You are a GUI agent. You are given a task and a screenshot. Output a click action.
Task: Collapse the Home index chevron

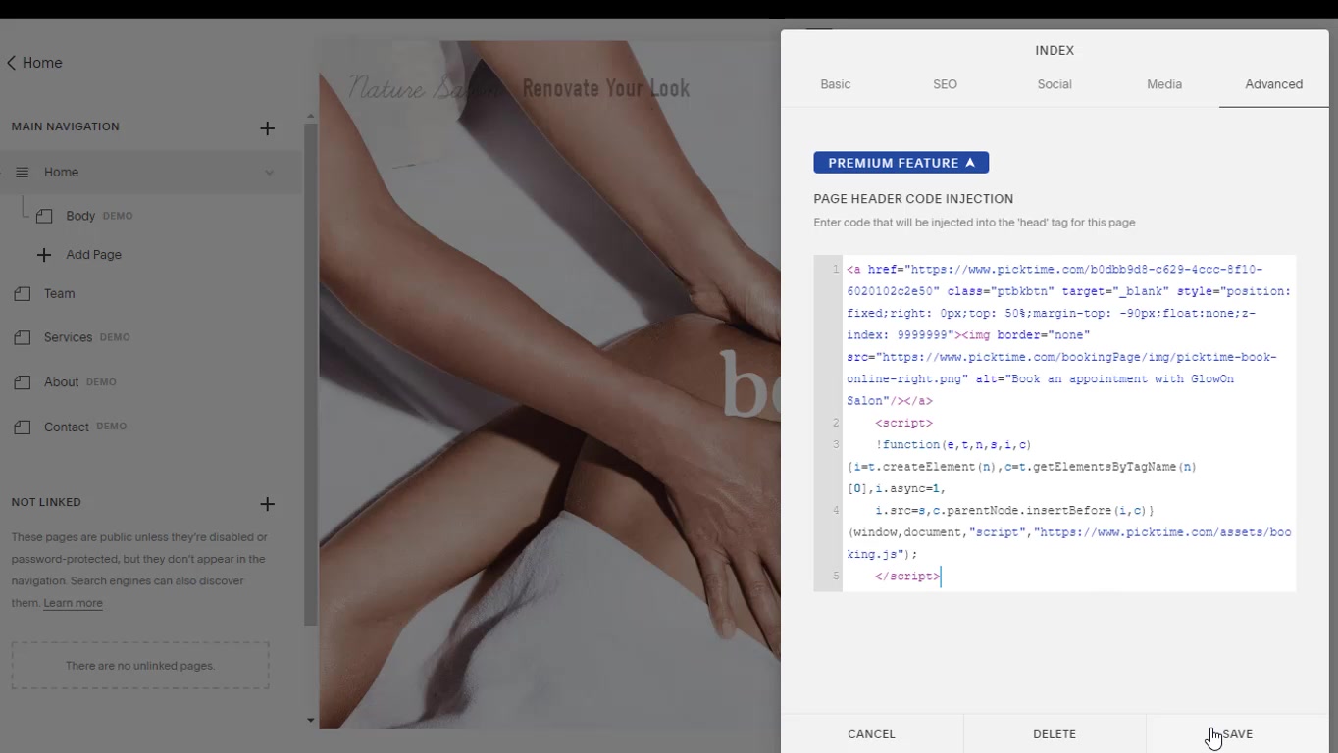coord(269,173)
